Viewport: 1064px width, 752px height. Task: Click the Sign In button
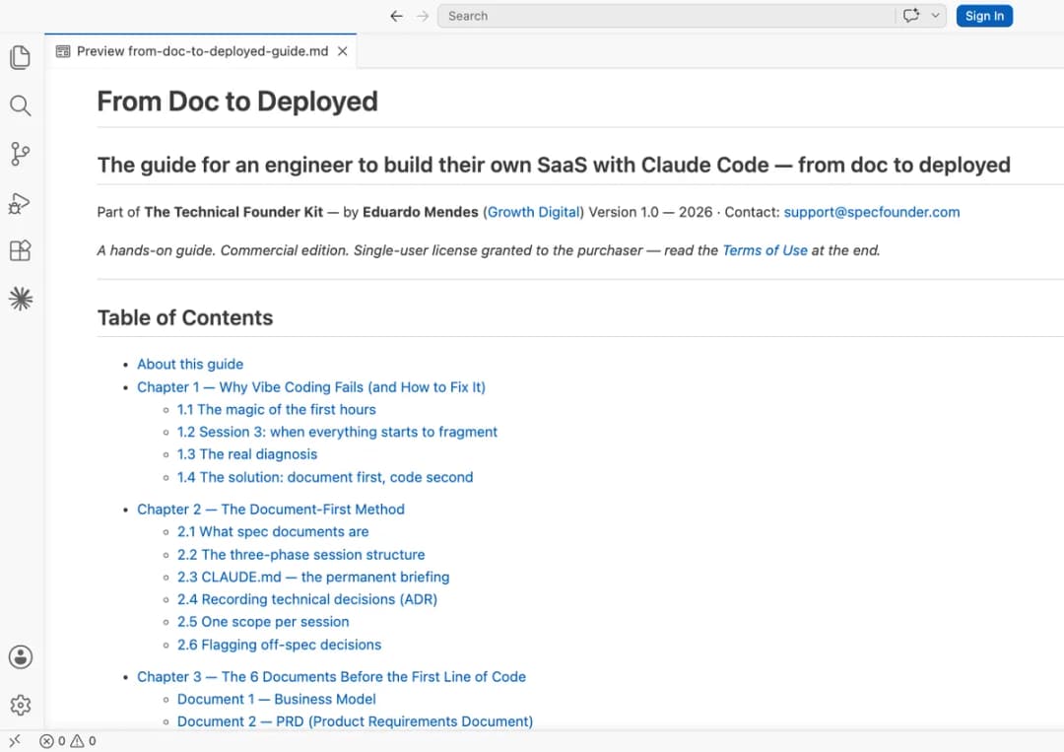coord(984,16)
